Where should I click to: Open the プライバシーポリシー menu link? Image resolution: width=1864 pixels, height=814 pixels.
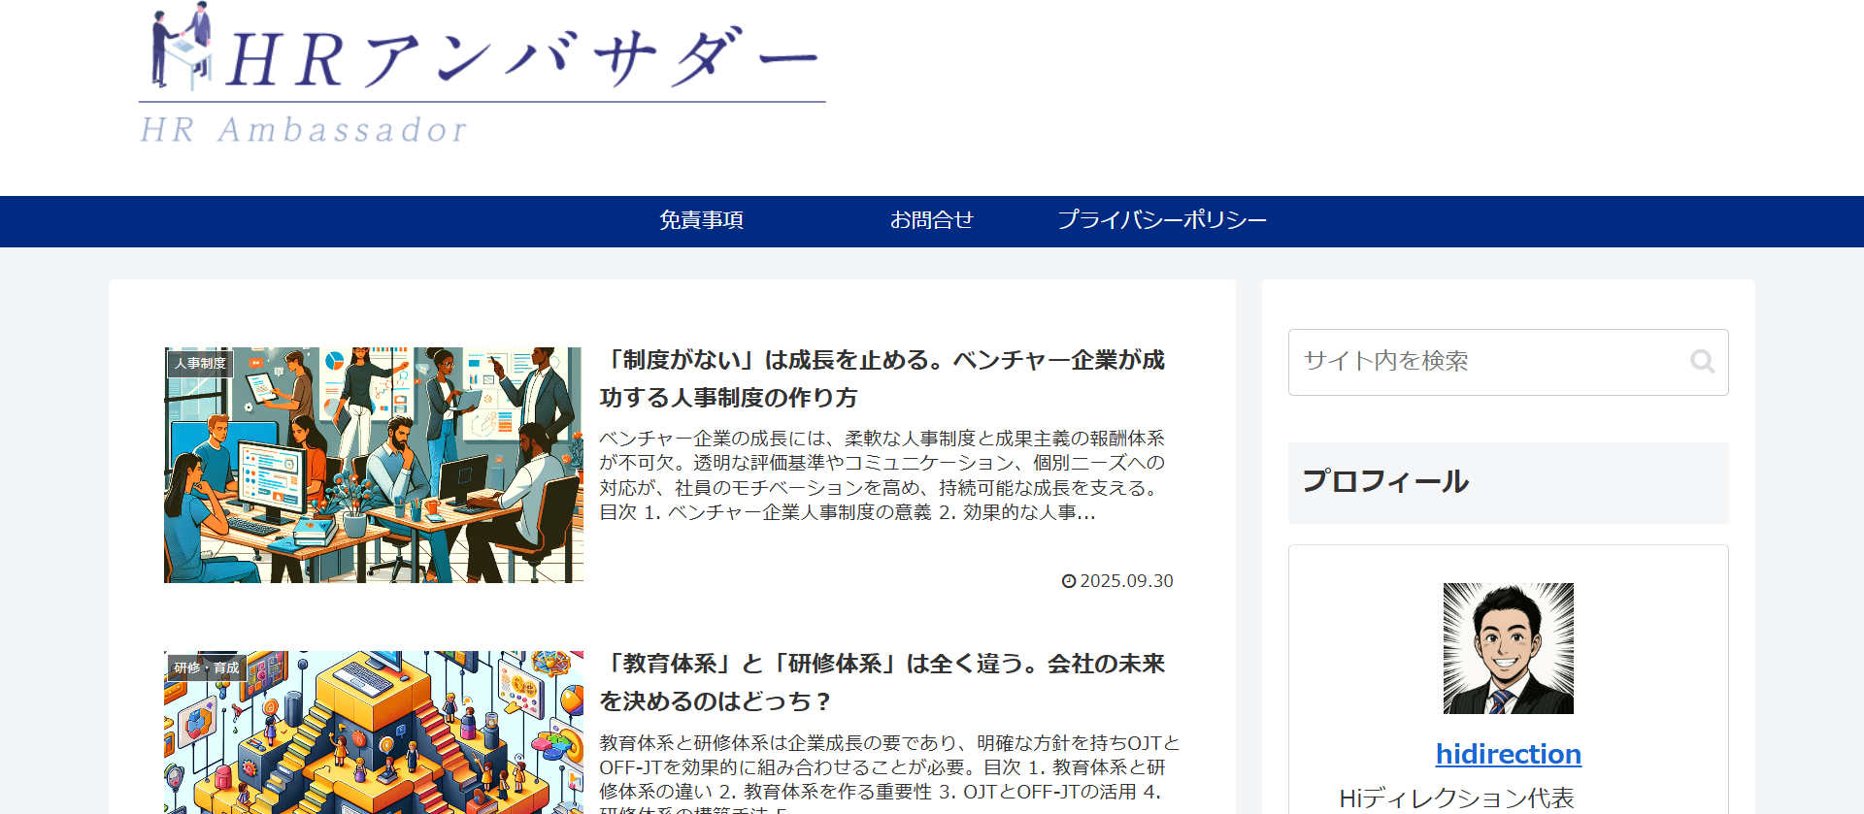tap(1161, 221)
